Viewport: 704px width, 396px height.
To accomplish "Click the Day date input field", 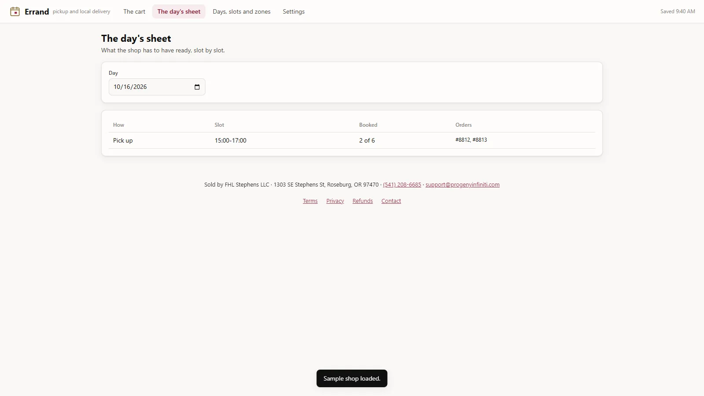I will pos(157,87).
